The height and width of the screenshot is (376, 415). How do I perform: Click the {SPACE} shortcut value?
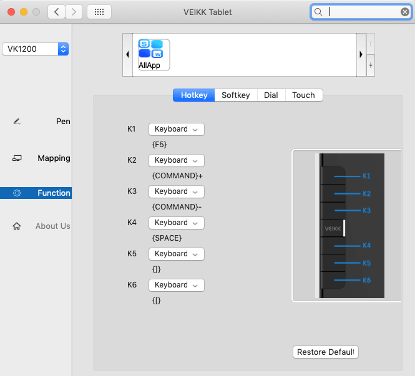click(x=167, y=238)
